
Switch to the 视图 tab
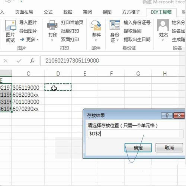107,12
